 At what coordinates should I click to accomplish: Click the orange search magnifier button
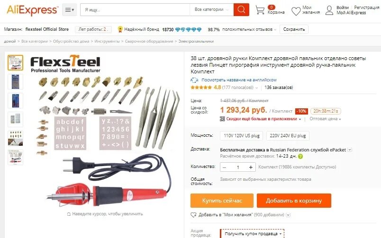click(x=241, y=10)
